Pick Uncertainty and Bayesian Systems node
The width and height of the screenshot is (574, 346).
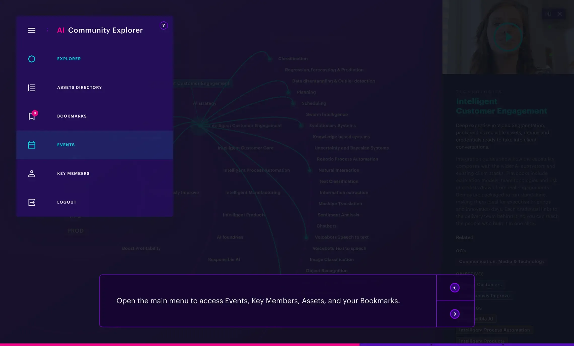point(351,148)
